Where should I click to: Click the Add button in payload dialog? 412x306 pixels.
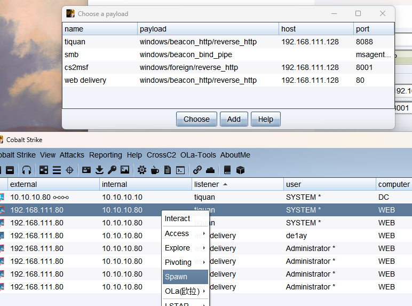point(234,119)
